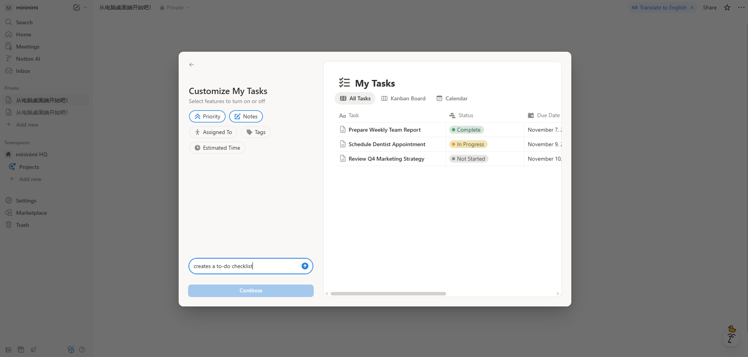Click the horizontal scrollbar in preview
748x357 pixels.
(x=388, y=294)
